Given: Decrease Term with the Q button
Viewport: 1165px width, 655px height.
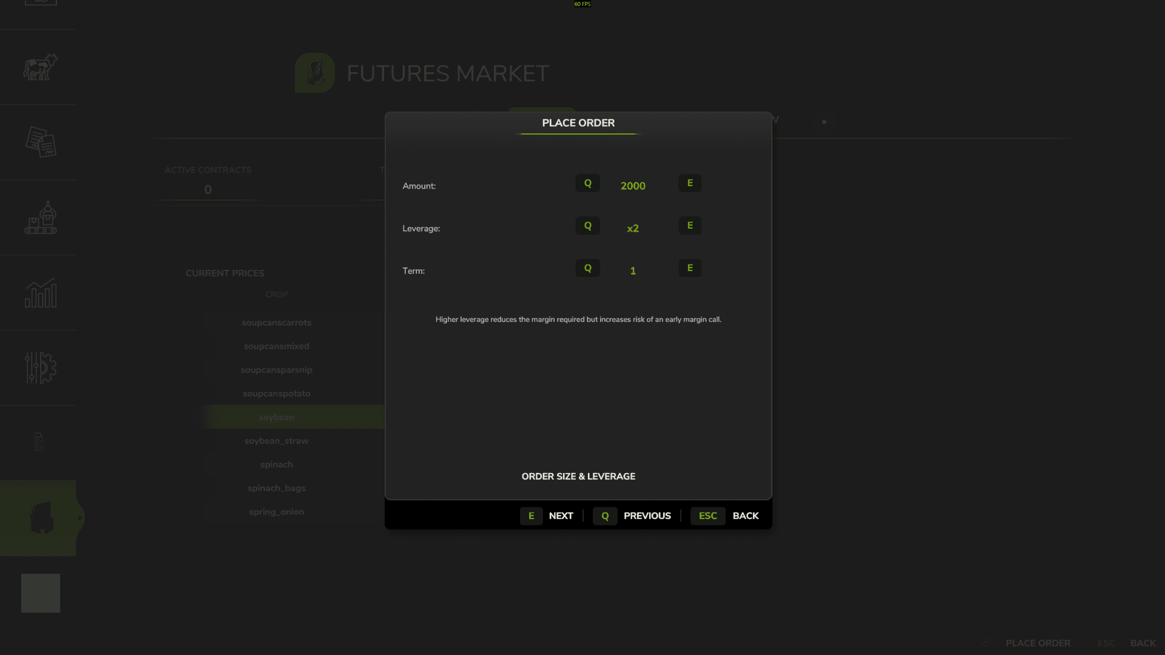Looking at the screenshot, I should pos(587,268).
